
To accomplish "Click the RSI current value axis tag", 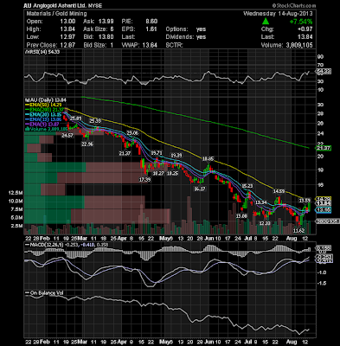I will click(324, 71).
